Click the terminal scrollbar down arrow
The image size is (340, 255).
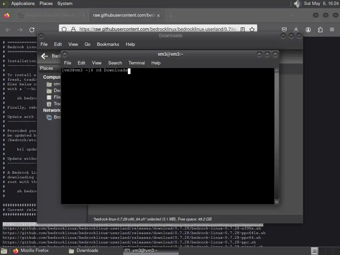277,202
